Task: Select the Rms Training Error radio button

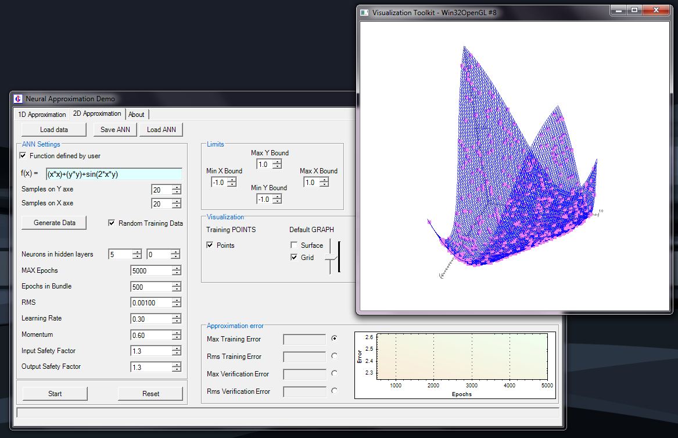Action: click(333, 356)
